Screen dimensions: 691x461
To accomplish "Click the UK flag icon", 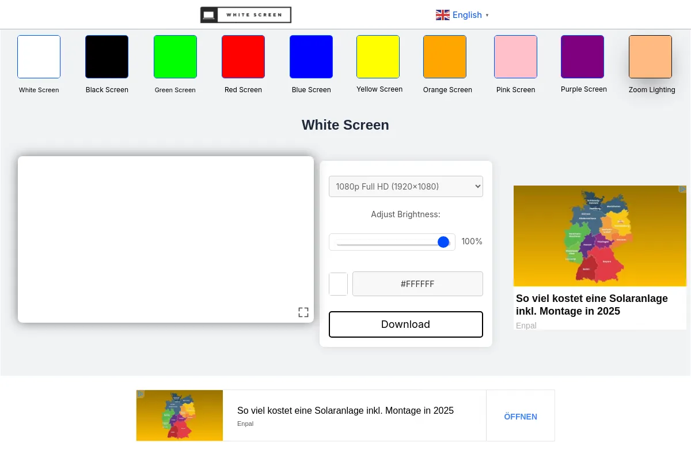I will point(442,15).
